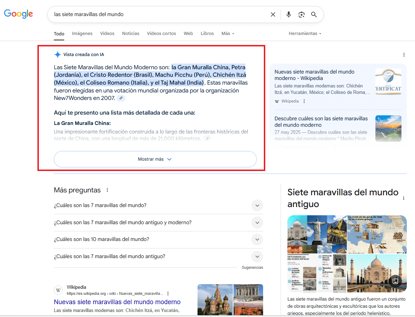Viewport: 415px width, 317px height.
Task: Open Taj Mahal reflecting pool photo
Action: point(377,273)
